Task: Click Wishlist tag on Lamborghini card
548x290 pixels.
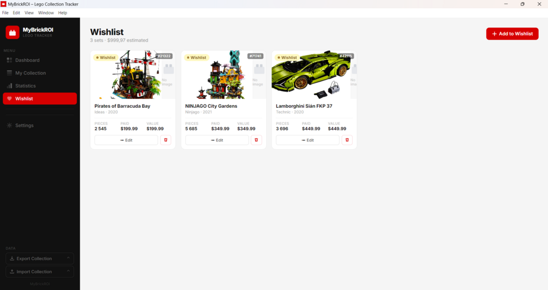Action: 287,58
